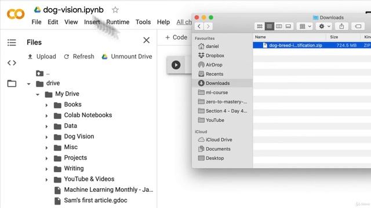This screenshot has height=208, width=371.
Task: Open Desktop in Finder sidebar
Action: pyautogui.click(x=211, y=158)
